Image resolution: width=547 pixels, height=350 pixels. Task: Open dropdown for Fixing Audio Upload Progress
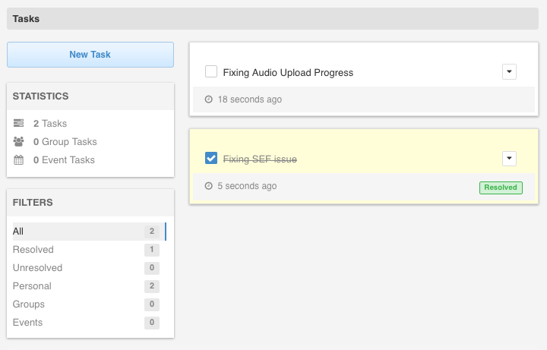(509, 71)
